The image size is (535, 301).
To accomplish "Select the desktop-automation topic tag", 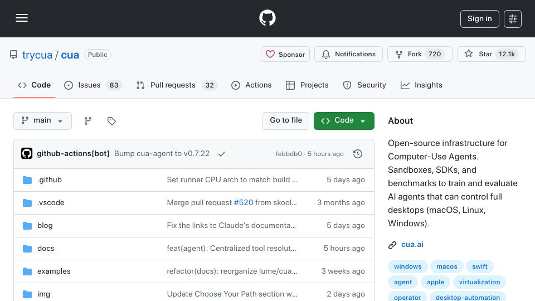I will (468, 296).
